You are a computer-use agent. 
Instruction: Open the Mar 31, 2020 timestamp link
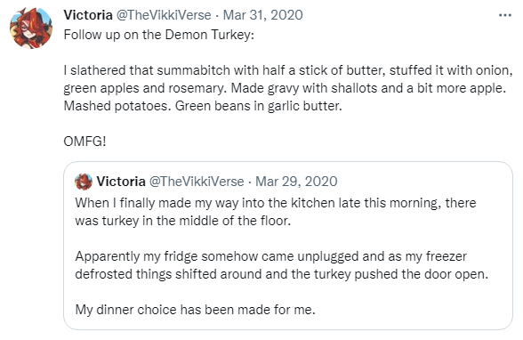point(263,15)
